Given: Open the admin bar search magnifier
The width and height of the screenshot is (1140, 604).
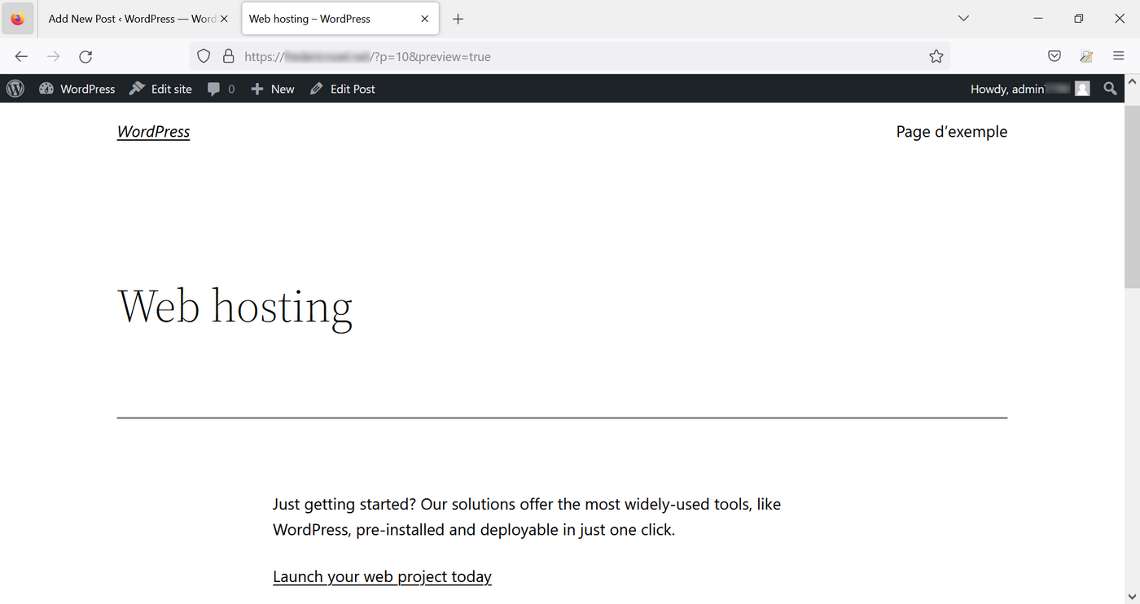Looking at the screenshot, I should click(1109, 88).
